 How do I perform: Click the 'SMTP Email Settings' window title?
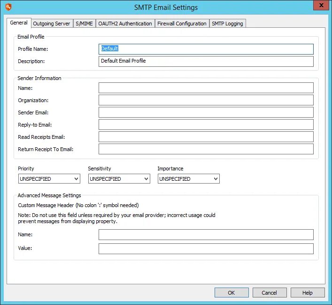166,8
